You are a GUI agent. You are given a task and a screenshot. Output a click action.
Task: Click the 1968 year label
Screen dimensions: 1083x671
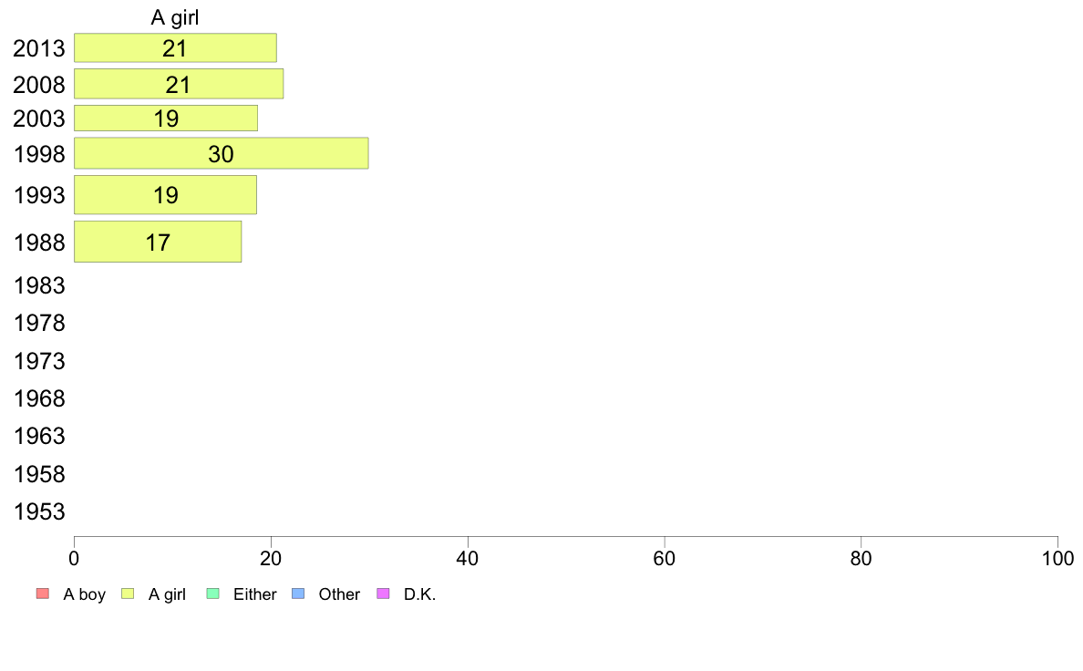coord(39,398)
